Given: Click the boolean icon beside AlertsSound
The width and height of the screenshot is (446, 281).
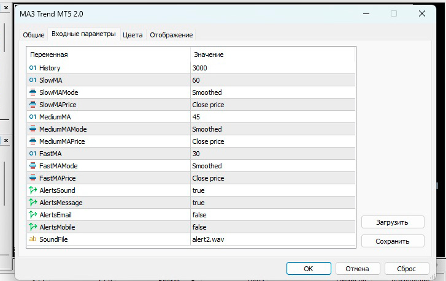Looking at the screenshot, I should coord(33,190).
